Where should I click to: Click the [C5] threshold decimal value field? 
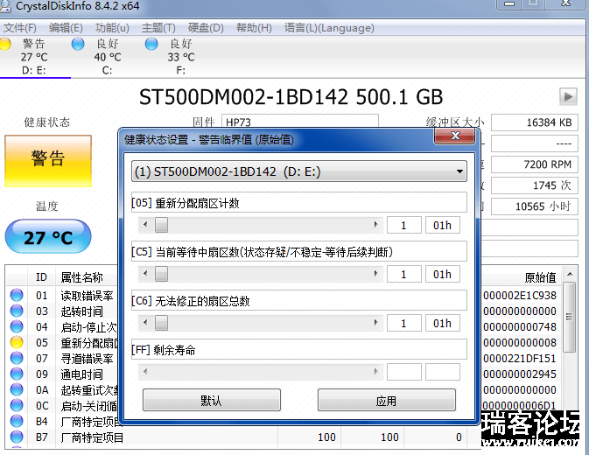(x=404, y=274)
